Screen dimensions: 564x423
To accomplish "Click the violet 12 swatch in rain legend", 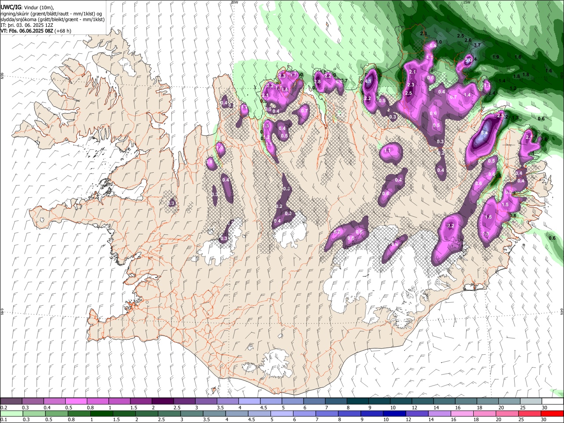I will click(x=417, y=414).
